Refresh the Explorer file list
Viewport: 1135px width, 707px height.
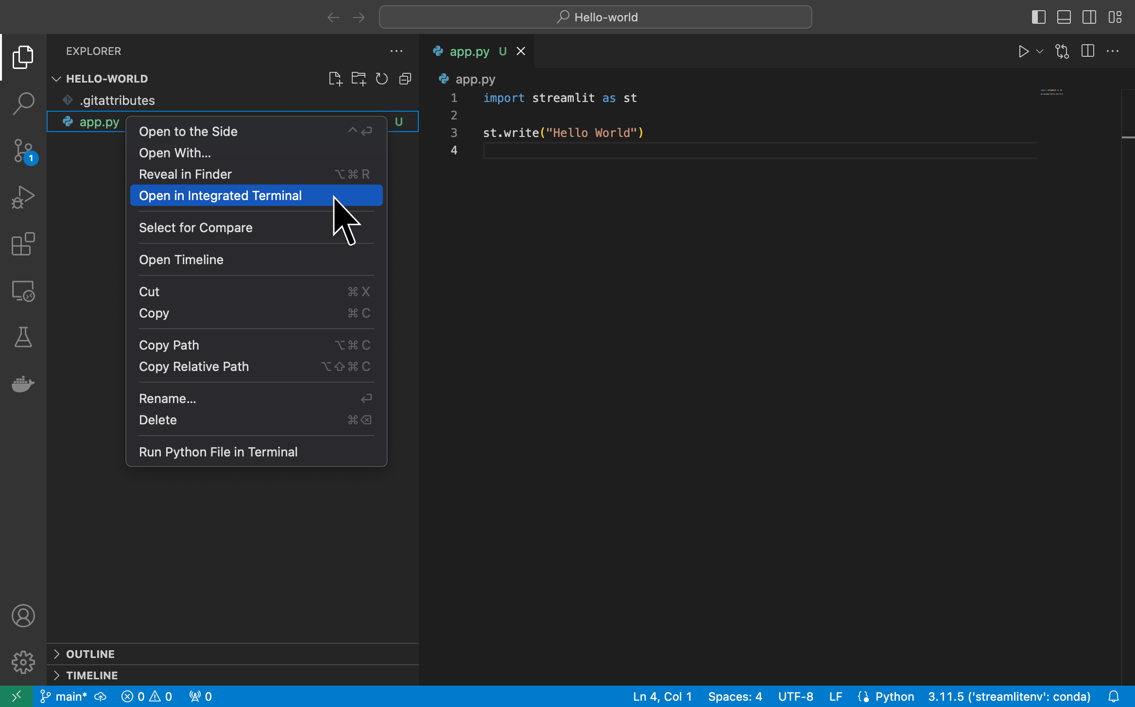click(x=382, y=78)
